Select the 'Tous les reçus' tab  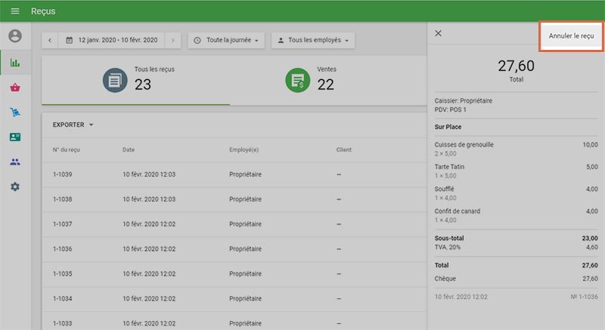[x=136, y=79]
